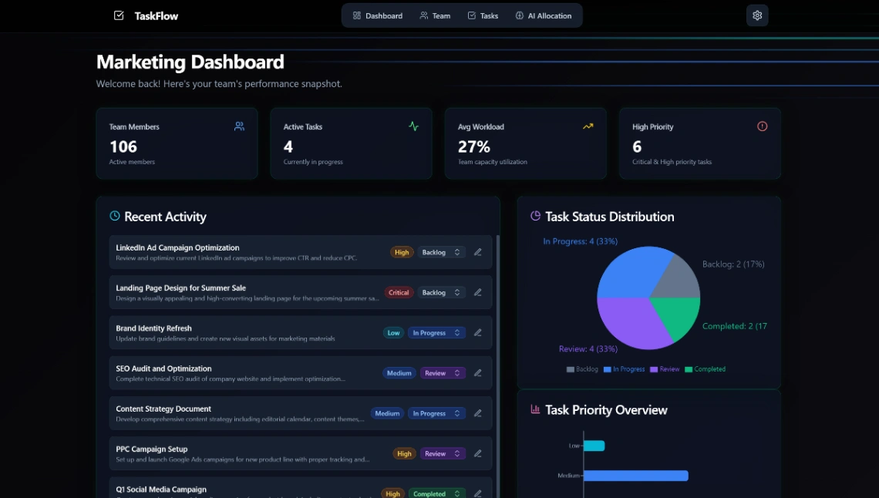Click the High Priority alert icon
Viewport: 879px width, 498px height.
[762, 126]
